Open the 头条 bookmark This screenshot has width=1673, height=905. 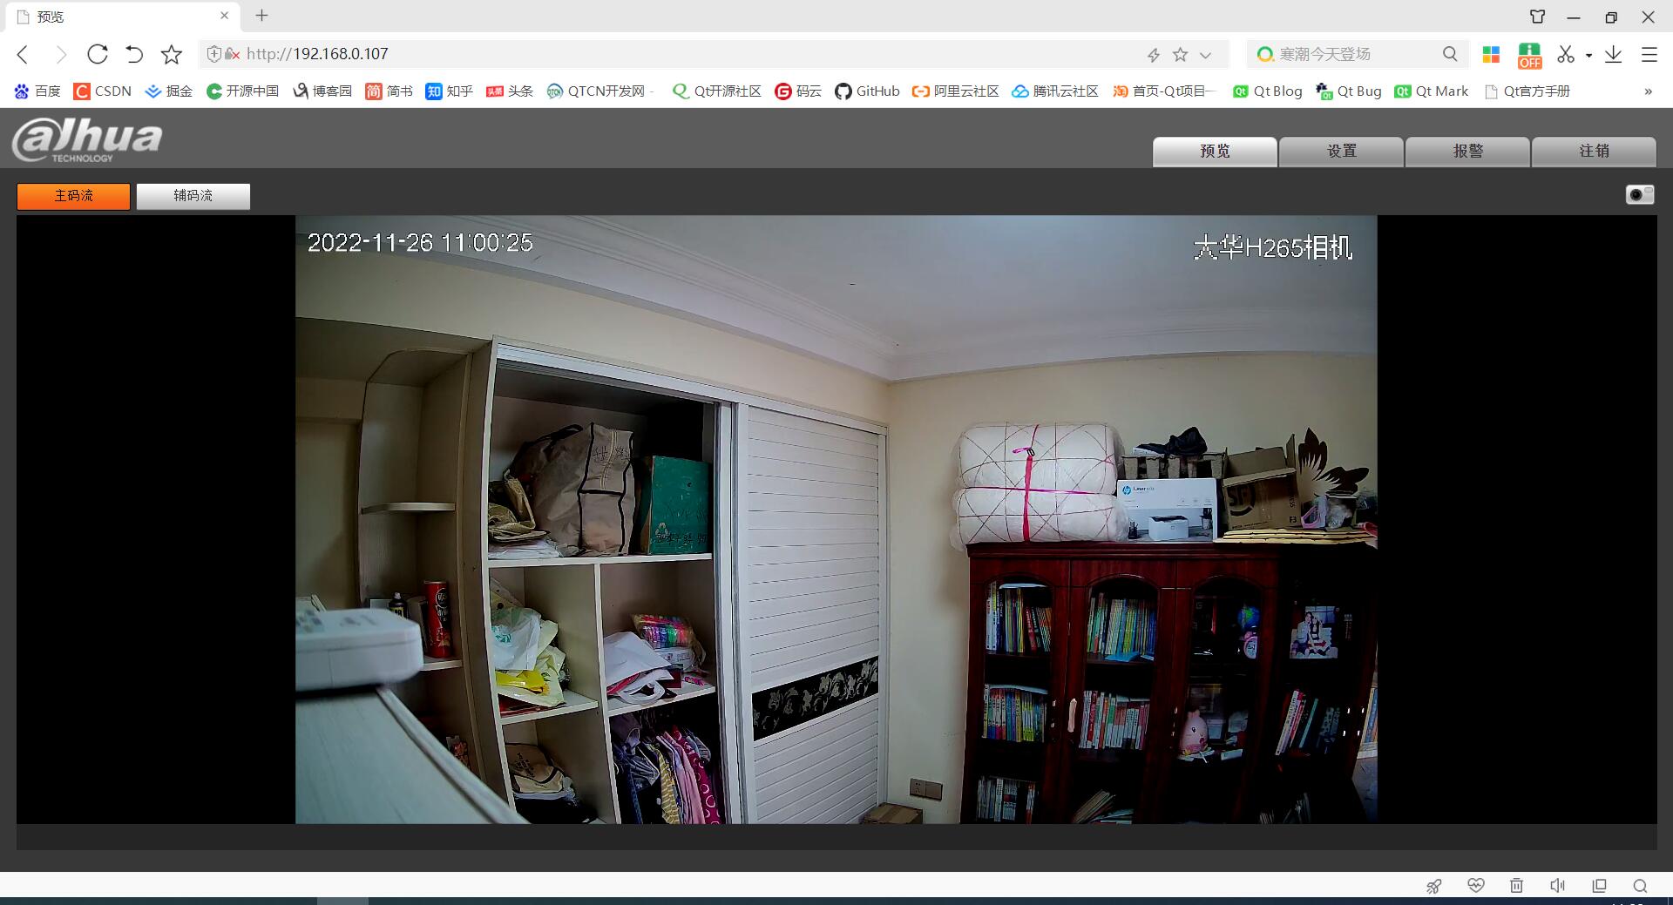tap(509, 91)
